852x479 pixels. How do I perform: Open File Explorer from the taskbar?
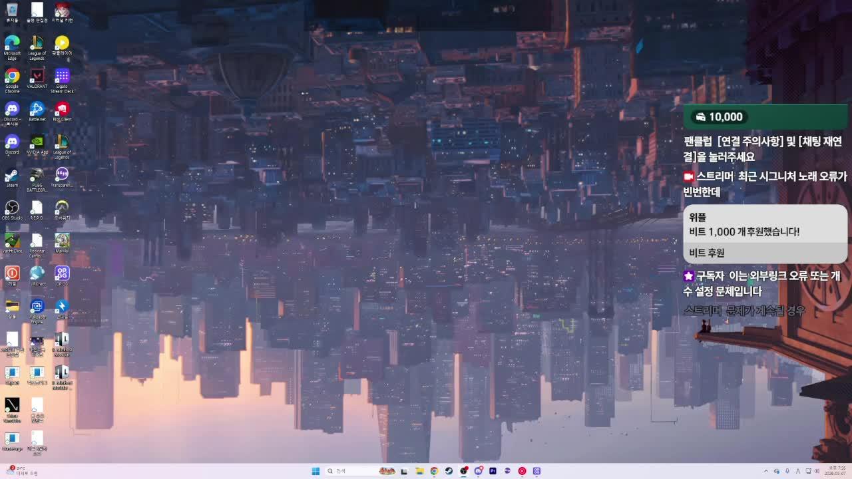click(419, 471)
